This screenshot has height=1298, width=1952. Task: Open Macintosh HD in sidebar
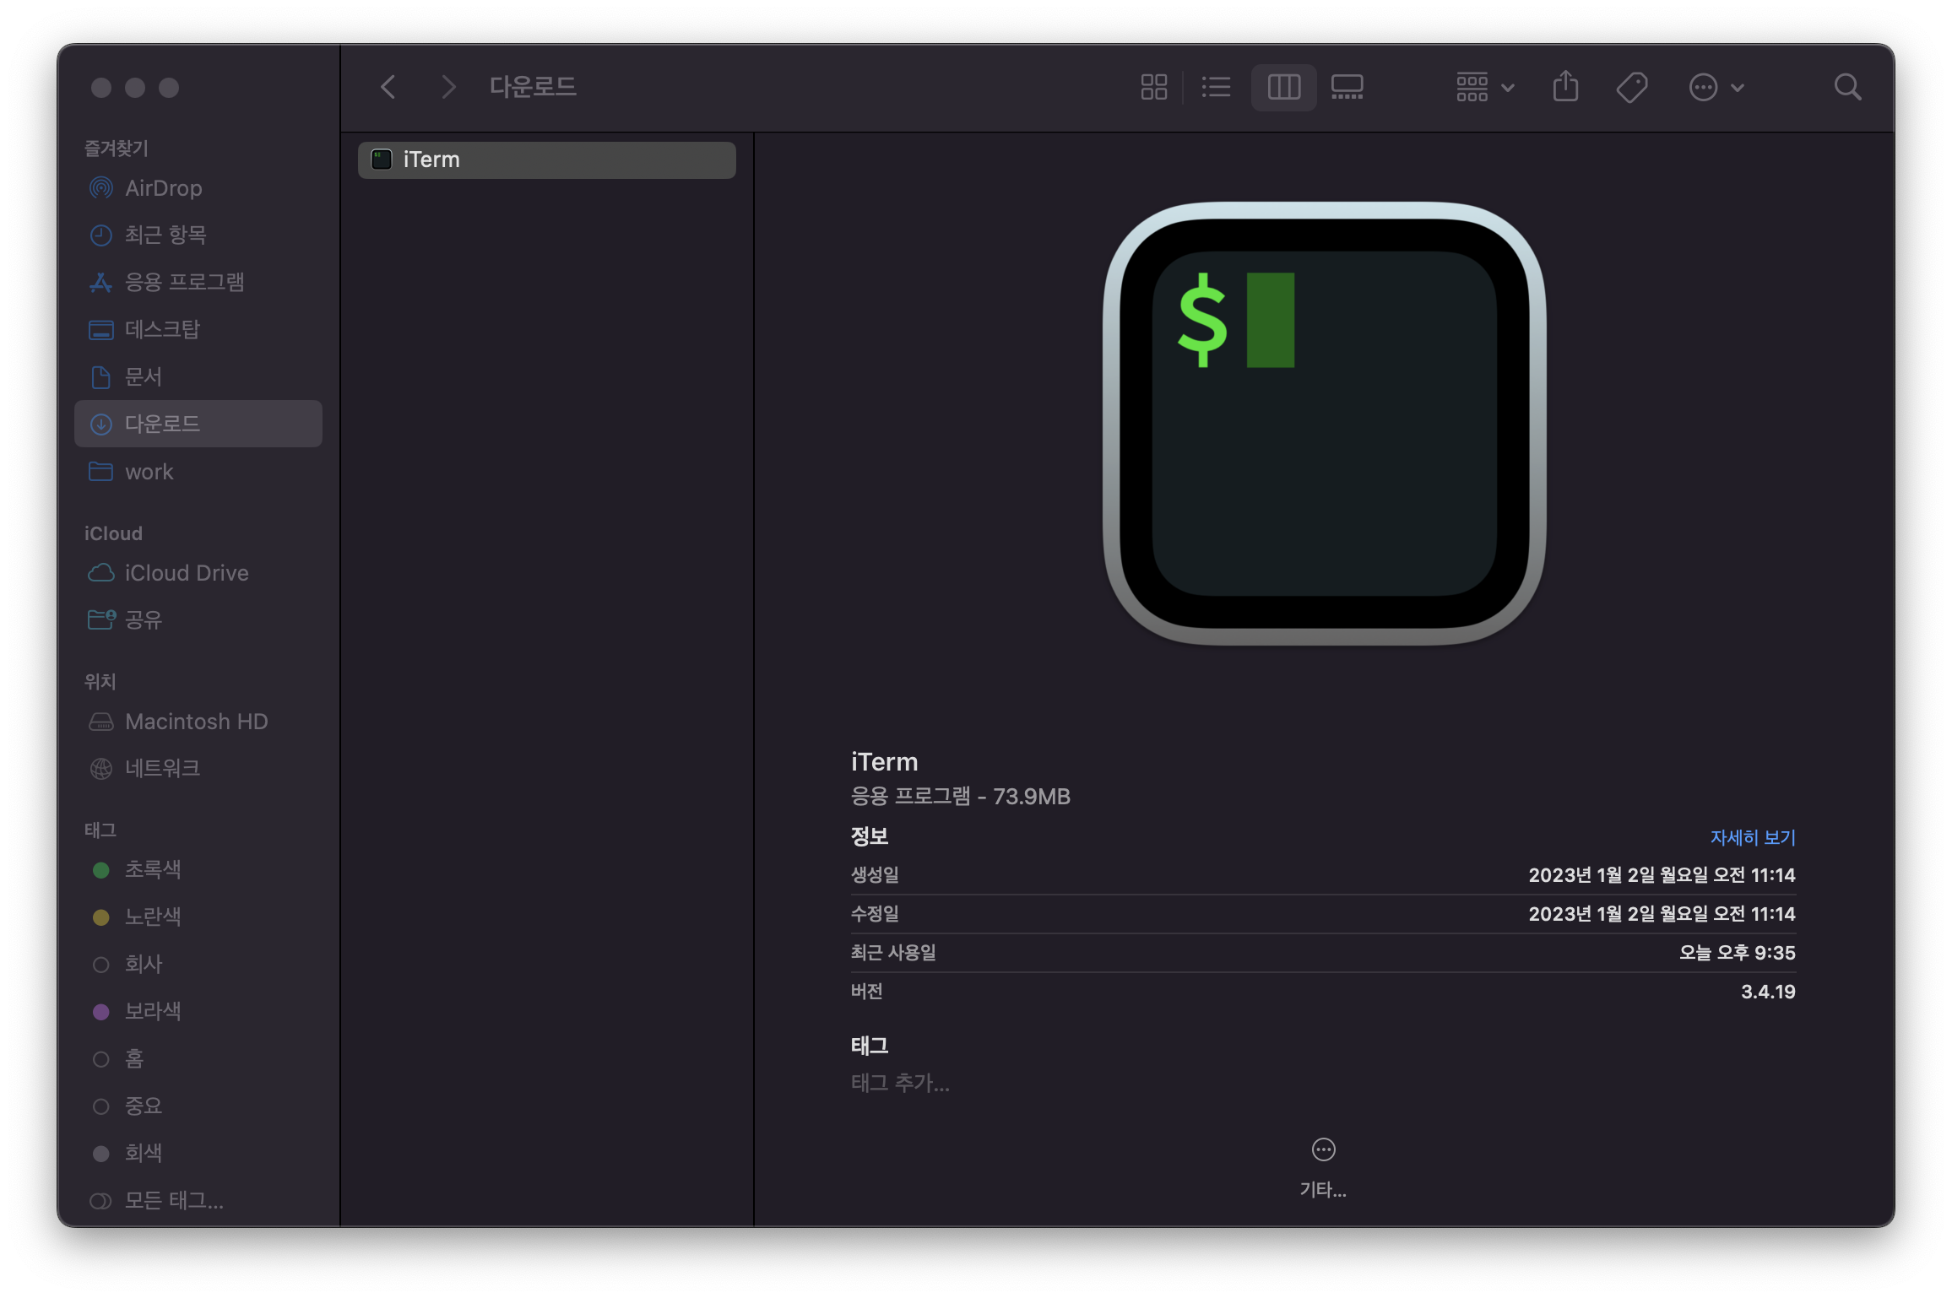(x=198, y=722)
